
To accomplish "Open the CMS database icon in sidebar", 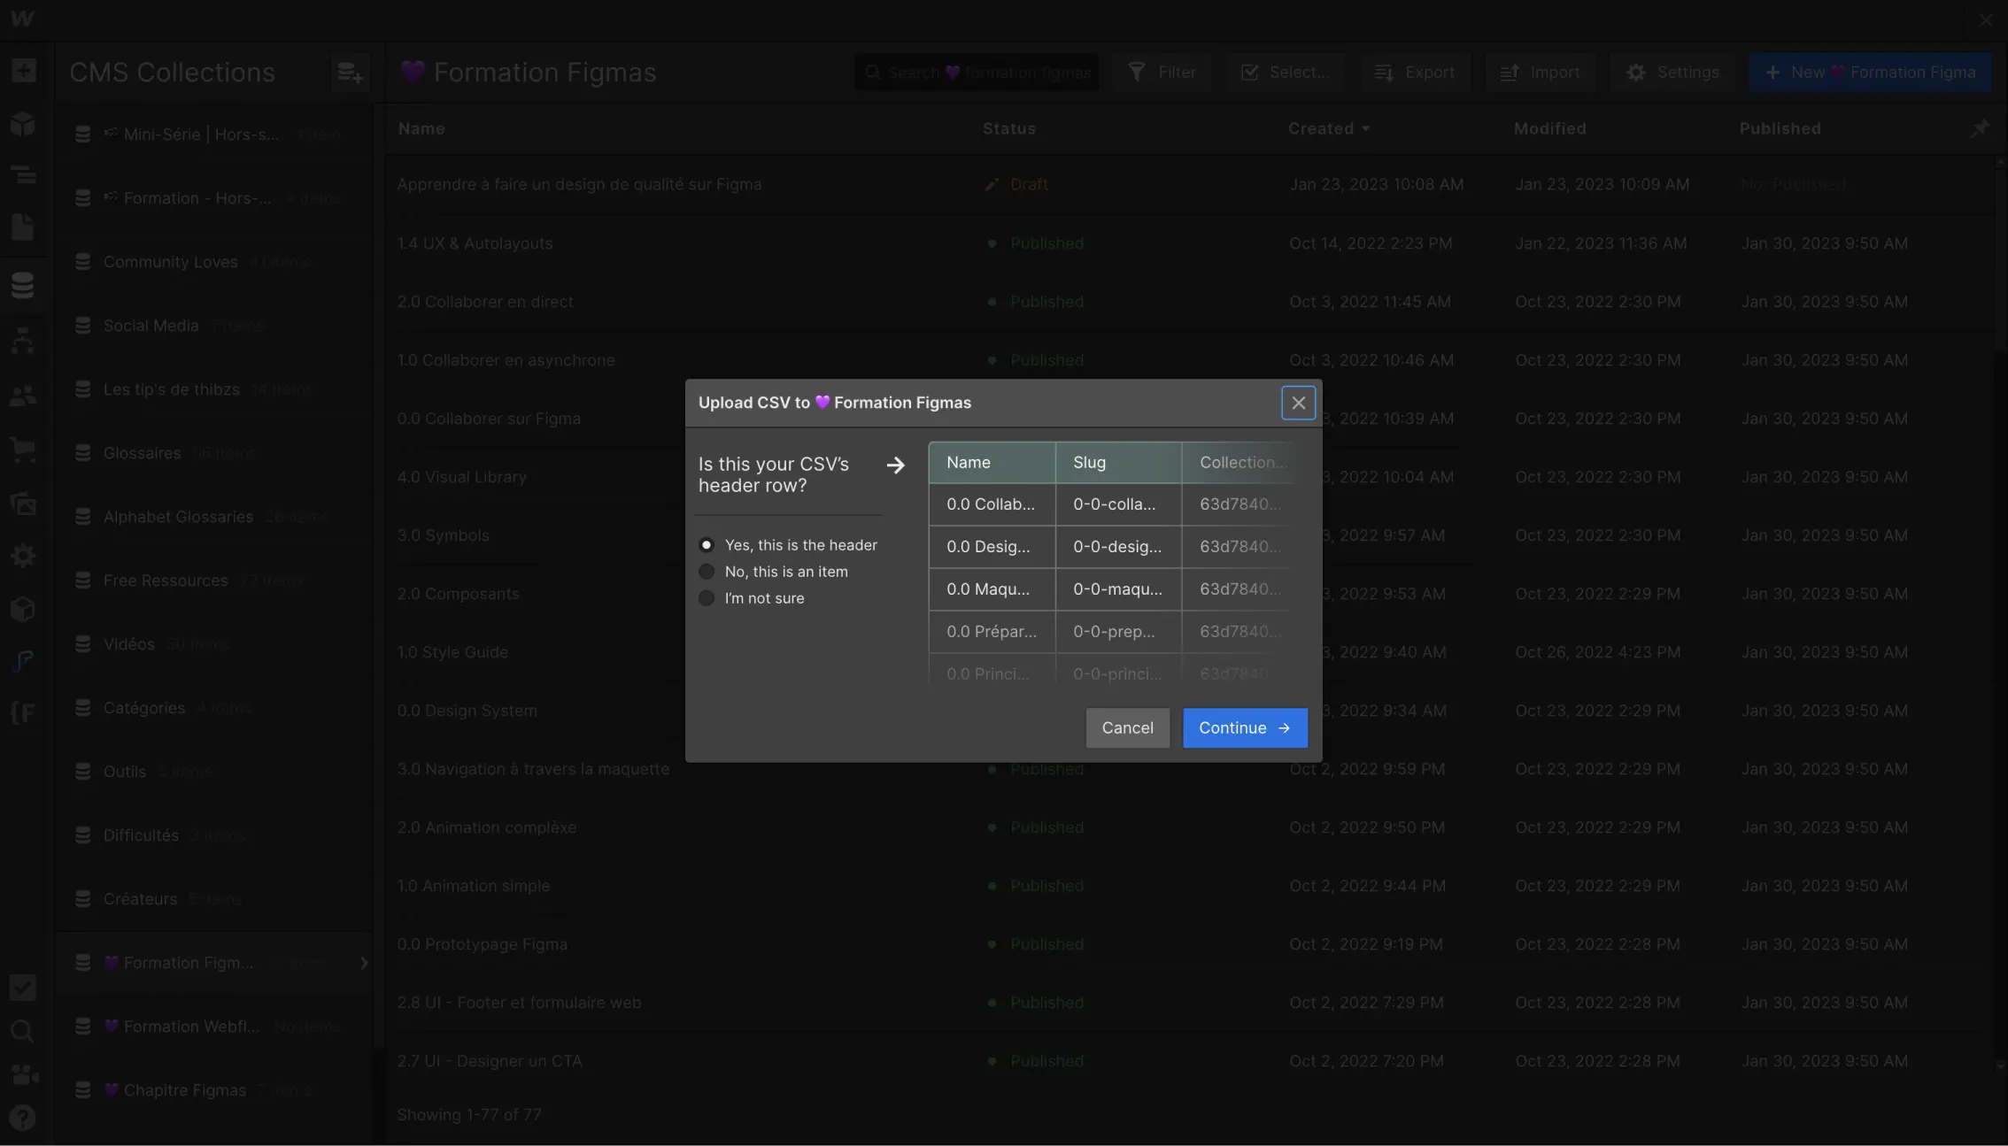I will tap(23, 285).
